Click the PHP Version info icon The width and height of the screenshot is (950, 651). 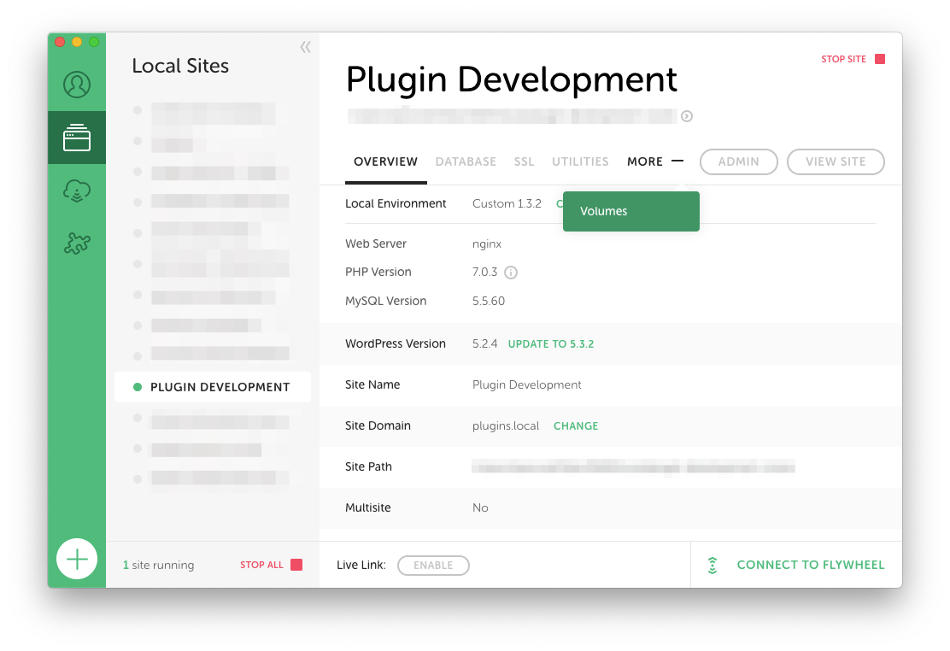click(x=511, y=273)
